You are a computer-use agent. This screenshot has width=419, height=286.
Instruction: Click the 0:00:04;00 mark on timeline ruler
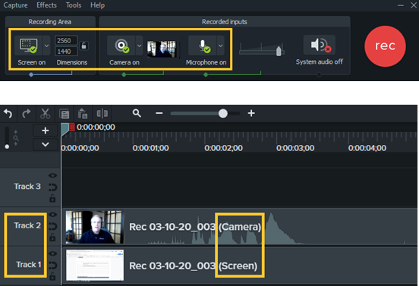click(x=367, y=148)
